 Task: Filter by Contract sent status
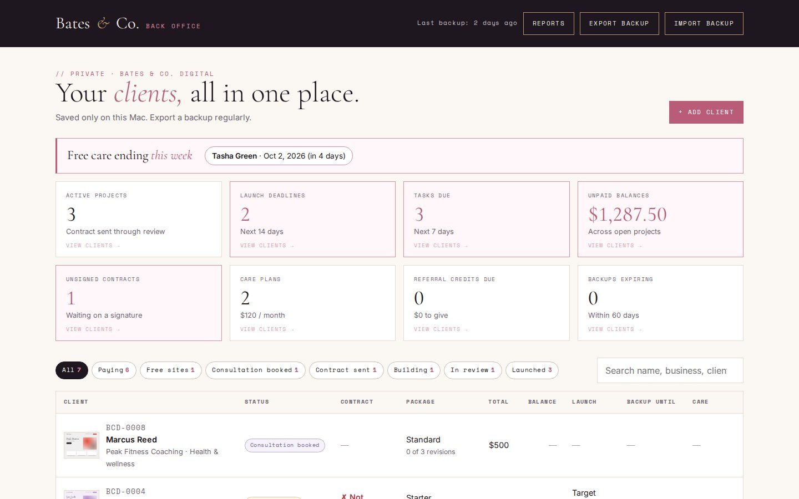346,370
